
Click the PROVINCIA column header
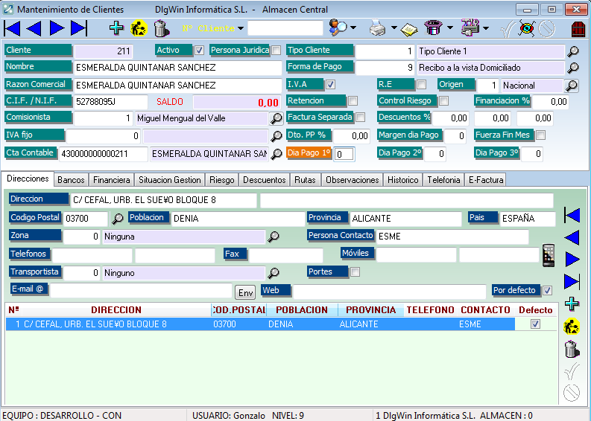(x=371, y=309)
